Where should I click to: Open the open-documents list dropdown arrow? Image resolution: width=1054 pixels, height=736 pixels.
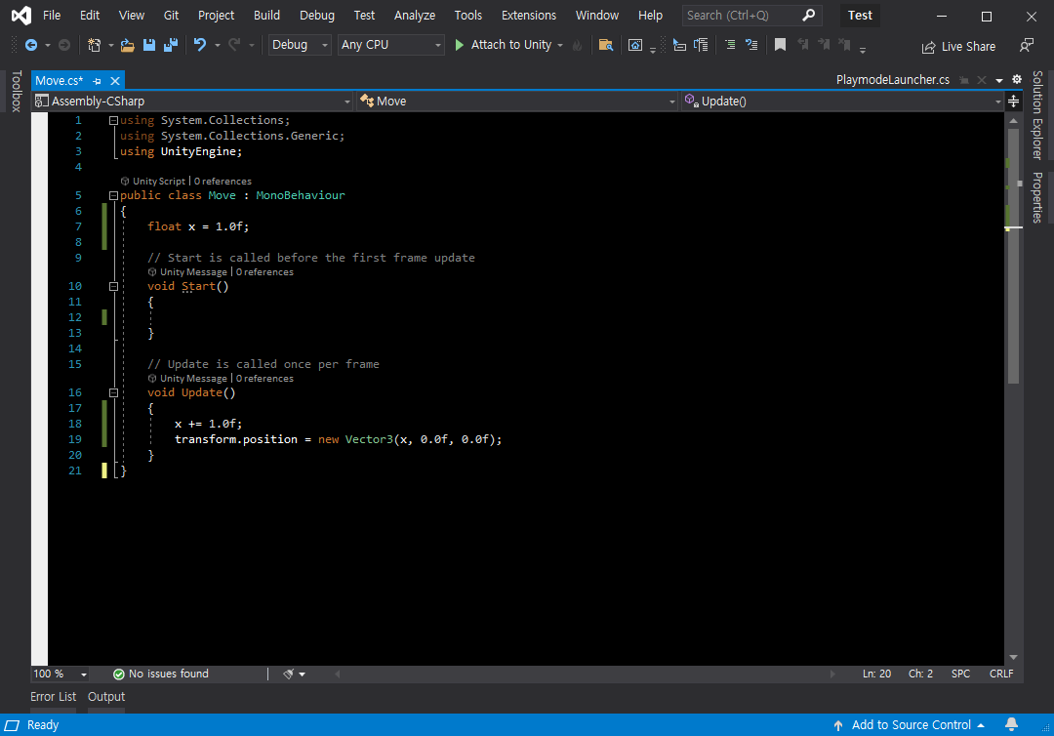pos(999,80)
